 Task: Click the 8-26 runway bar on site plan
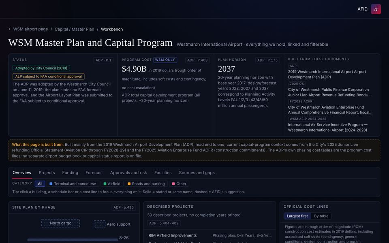(x=73, y=240)
